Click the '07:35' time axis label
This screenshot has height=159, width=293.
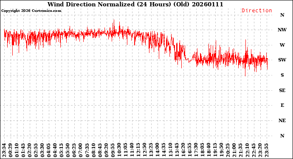click(87, 150)
